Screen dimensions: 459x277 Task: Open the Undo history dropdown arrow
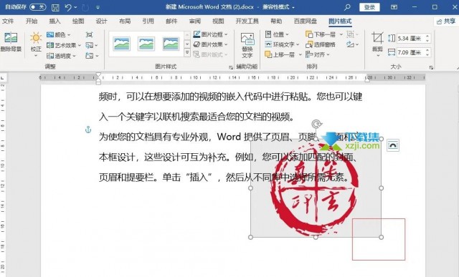pyautogui.click(x=75, y=7)
